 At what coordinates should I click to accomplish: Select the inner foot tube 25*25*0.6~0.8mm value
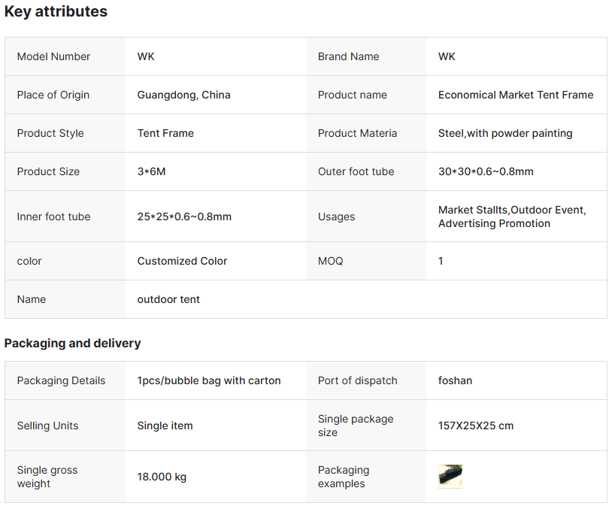pyautogui.click(x=184, y=217)
